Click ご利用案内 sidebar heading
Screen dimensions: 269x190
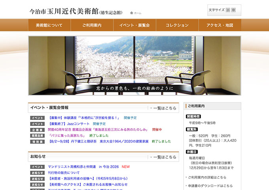pos(196,106)
